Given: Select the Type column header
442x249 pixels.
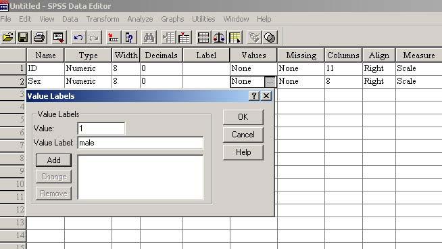Looking at the screenshot, I should [88, 55].
